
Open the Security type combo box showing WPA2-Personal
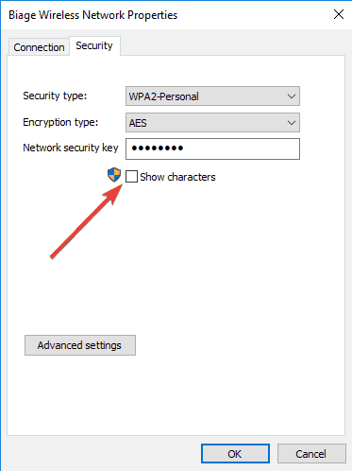(x=212, y=96)
